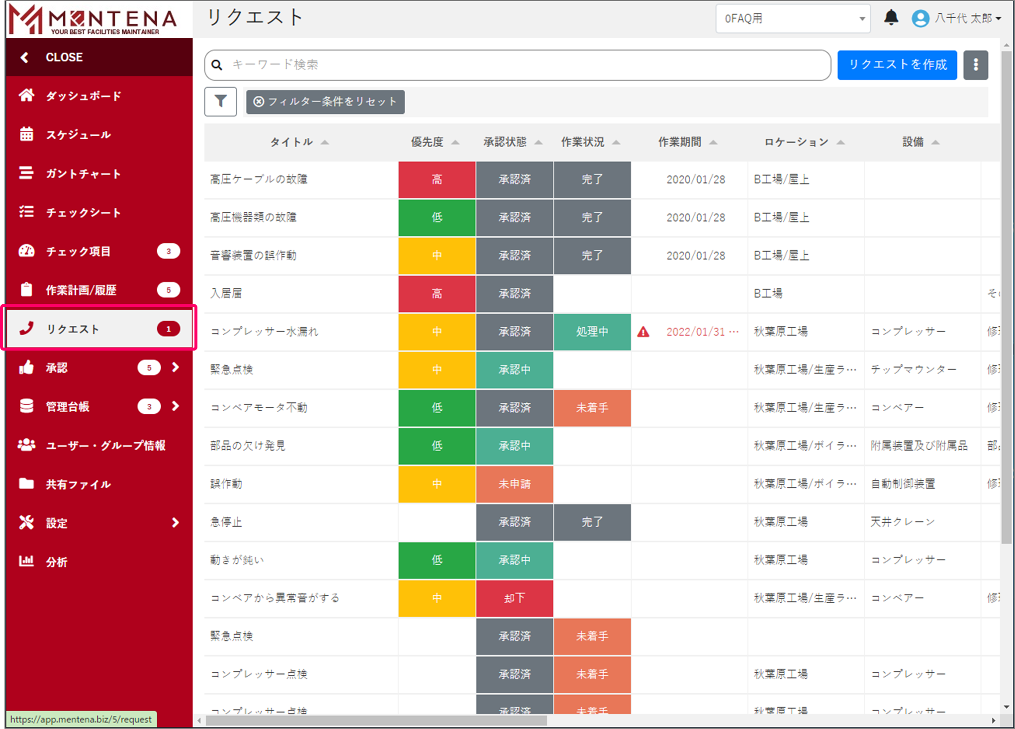1015x729 pixels.
Task: Open the funnel filter icon button
Action: (x=220, y=101)
